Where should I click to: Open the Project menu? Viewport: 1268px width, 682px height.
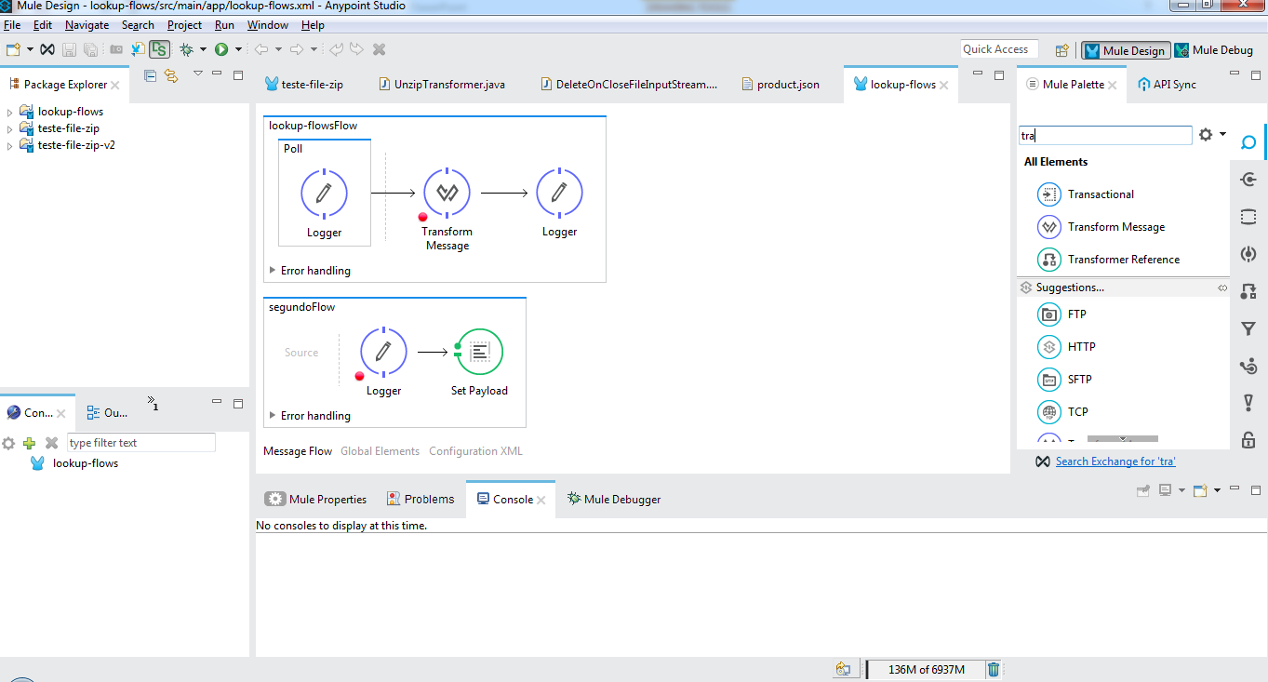pos(184,25)
